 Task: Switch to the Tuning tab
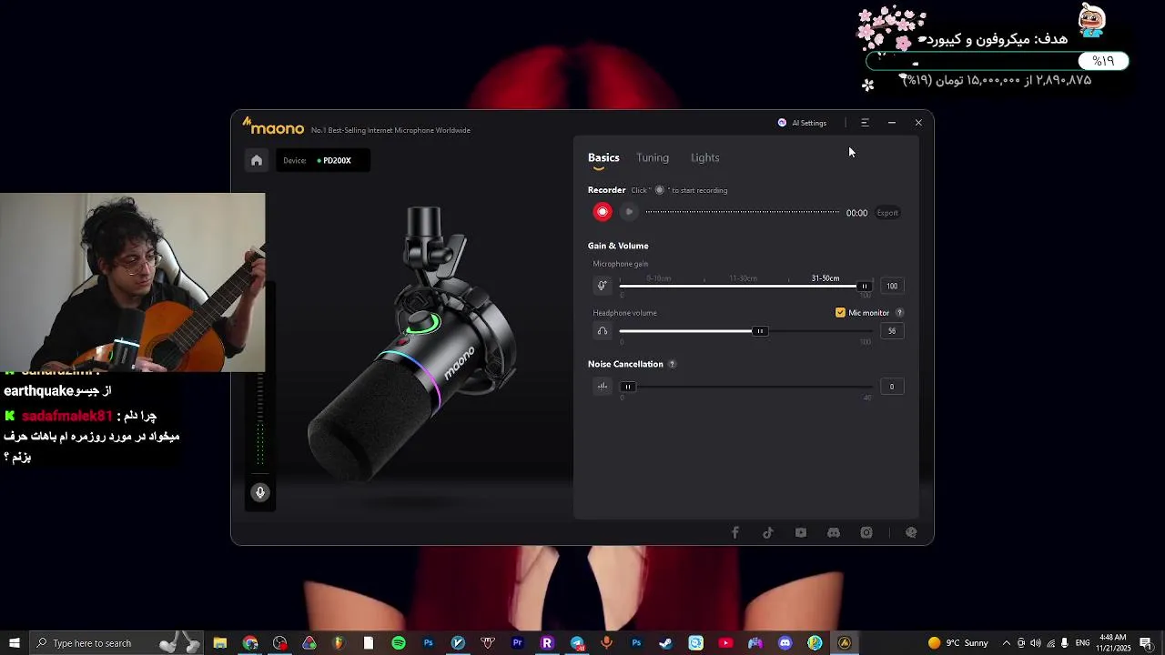point(653,157)
